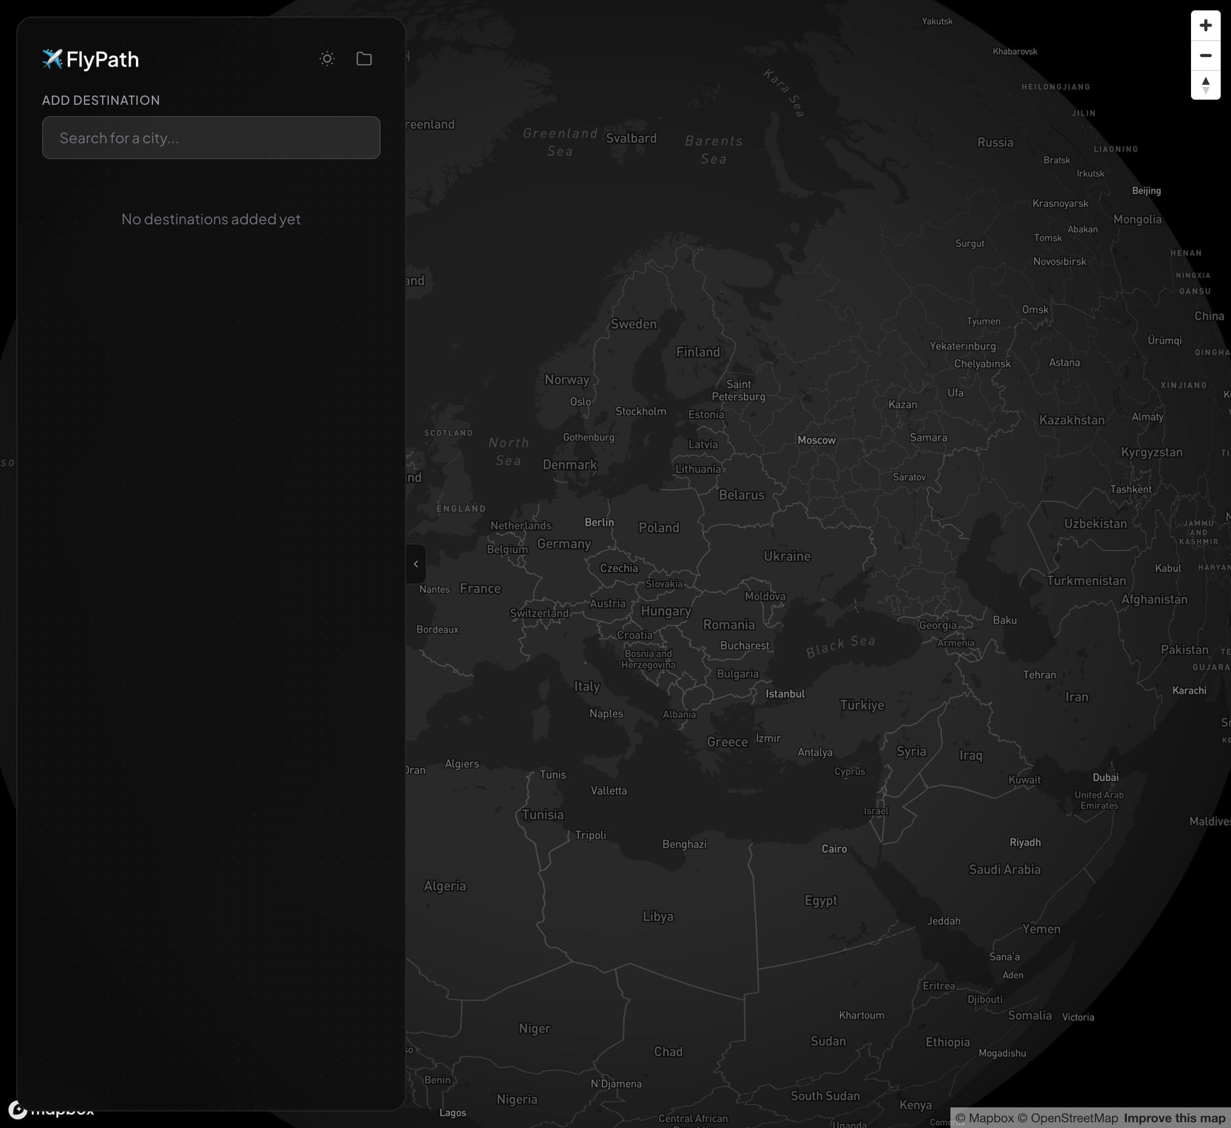Zoom out on the map

click(1205, 56)
